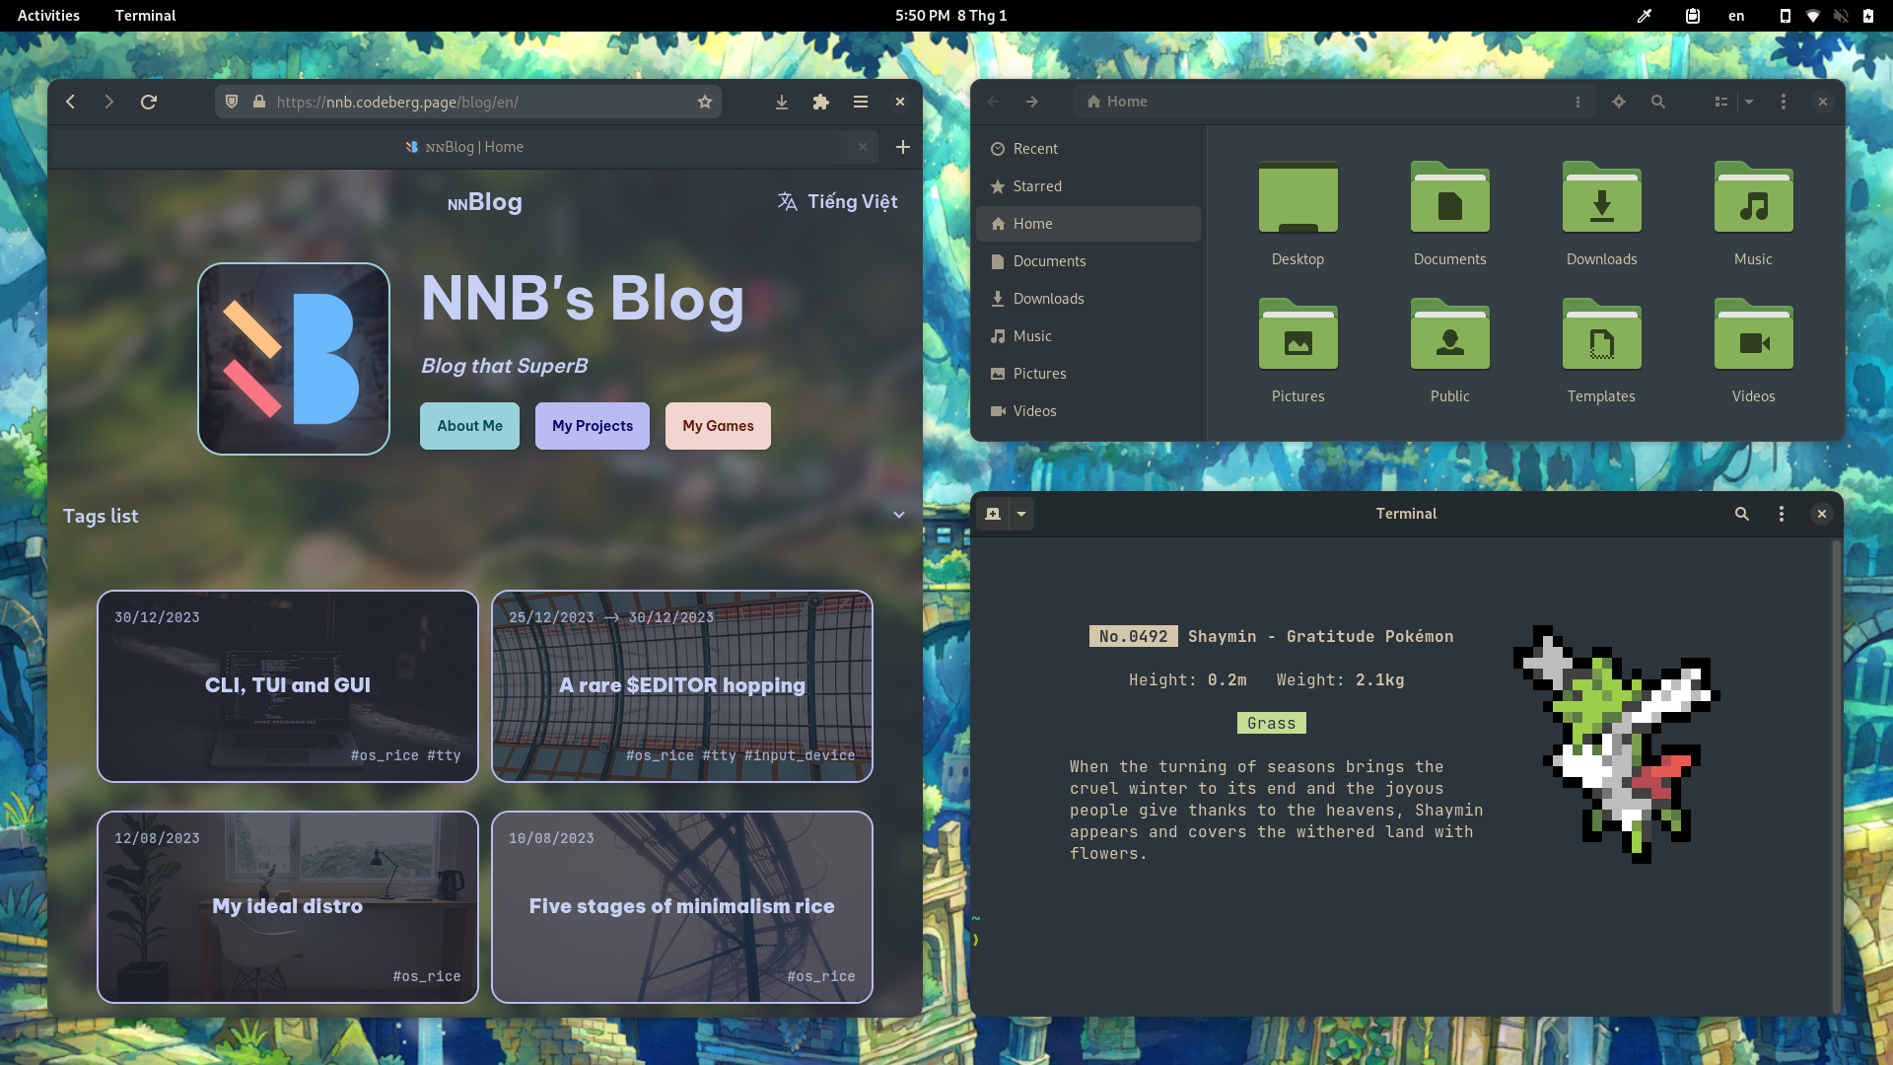This screenshot has width=1893, height=1065.
Task: Select the NNBlog | Home tab
Action: 464,147
